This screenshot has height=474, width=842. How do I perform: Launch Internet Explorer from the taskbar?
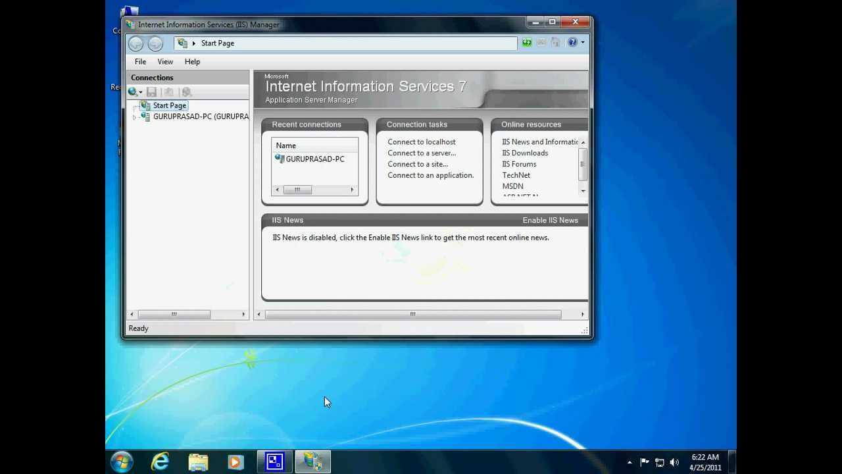(x=160, y=462)
